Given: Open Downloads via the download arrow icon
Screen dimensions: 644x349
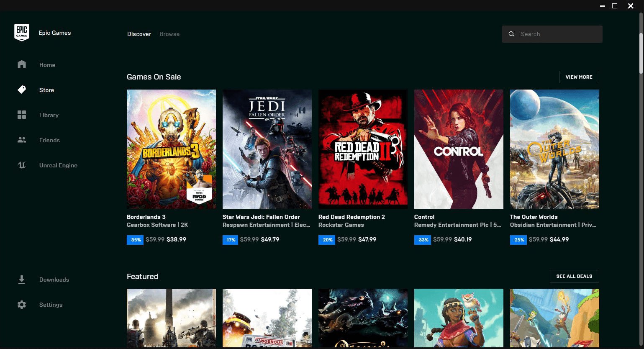Looking at the screenshot, I should 22,280.
